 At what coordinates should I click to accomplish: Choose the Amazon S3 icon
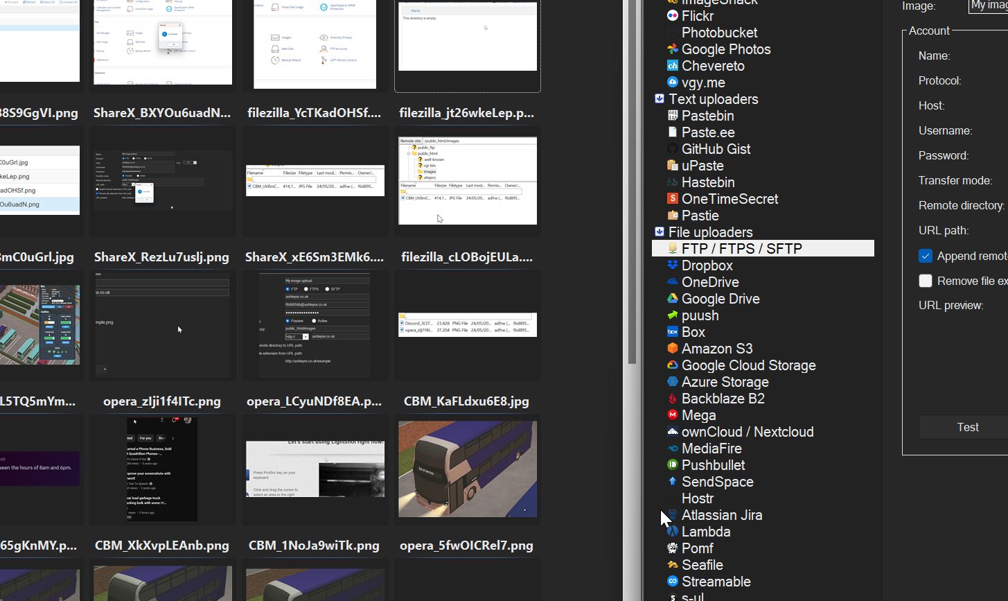(x=672, y=349)
